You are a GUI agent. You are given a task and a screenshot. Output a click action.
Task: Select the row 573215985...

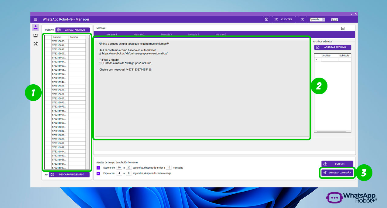click(x=65, y=111)
